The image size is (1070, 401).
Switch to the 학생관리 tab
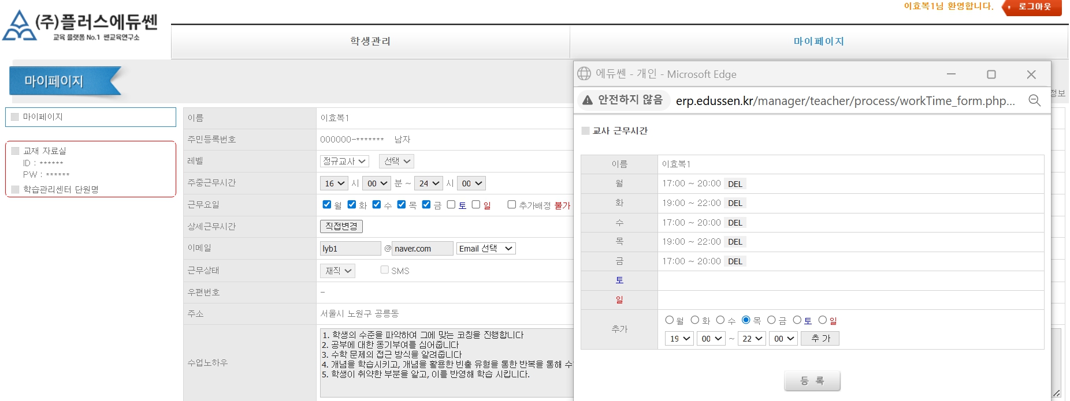pos(370,41)
